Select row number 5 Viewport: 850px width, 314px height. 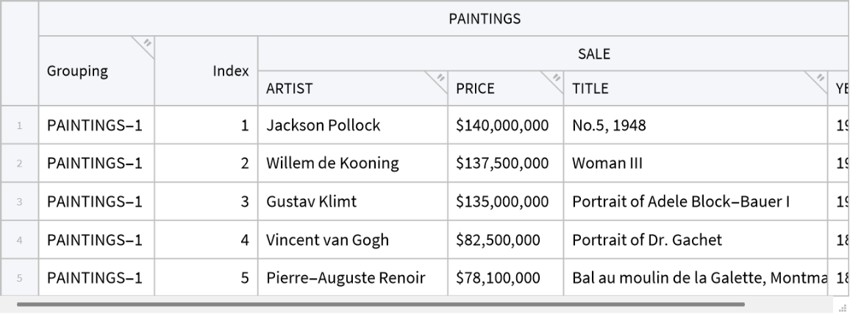pos(19,278)
